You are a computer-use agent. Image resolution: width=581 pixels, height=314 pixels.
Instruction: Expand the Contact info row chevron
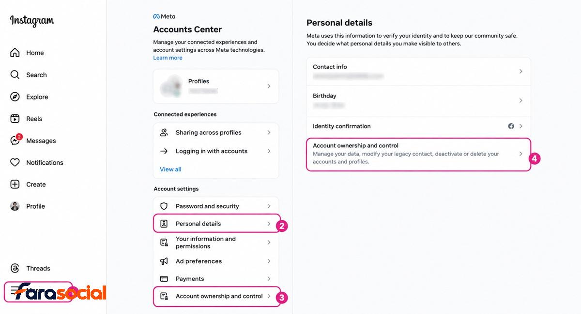coord(520,71)
